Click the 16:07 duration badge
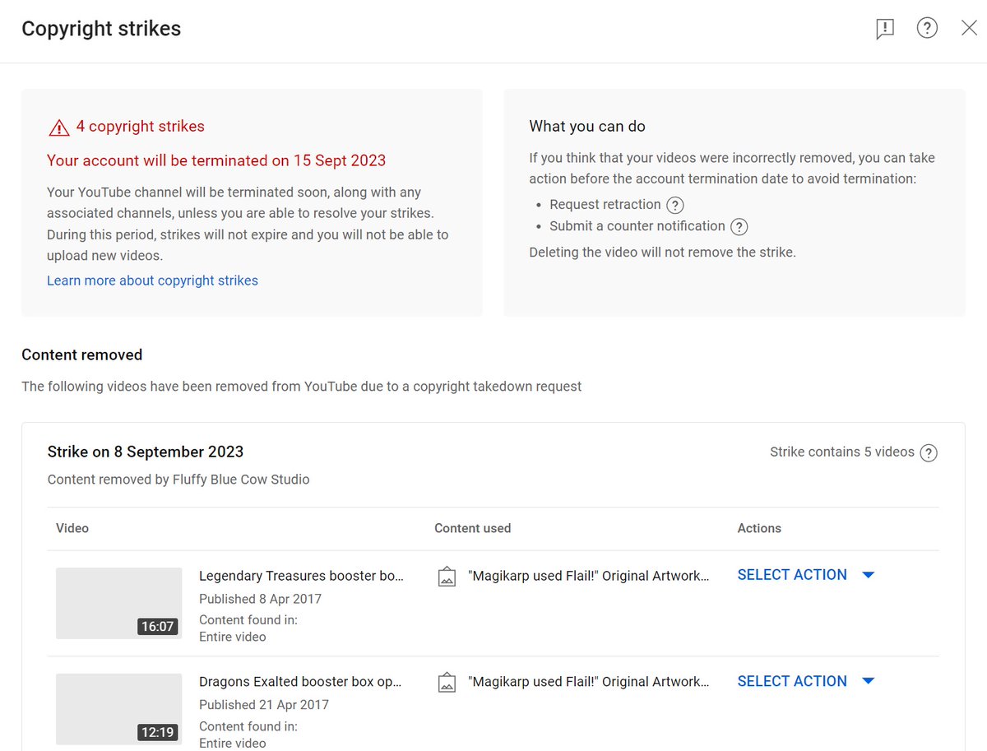Viewport: 987px width, 751px height. tap(157, 627)
